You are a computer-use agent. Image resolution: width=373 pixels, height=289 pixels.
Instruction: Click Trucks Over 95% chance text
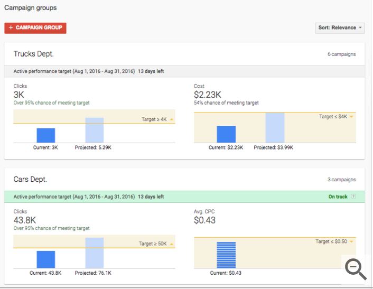(x=52, y=103)
